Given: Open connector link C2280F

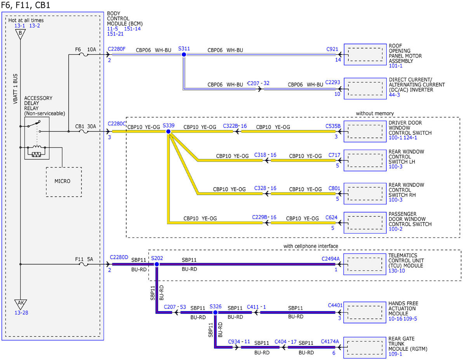Looking at the screenshot, I should point(116,49).
